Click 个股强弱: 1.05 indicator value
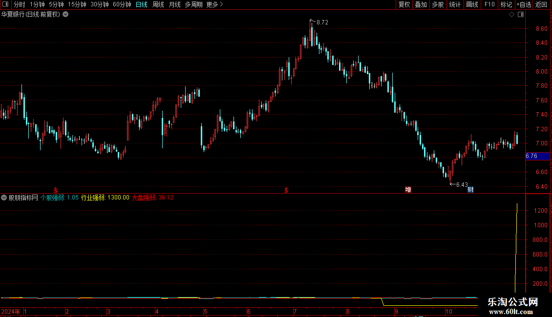The height and width of the screenshot is (317, 552). coord(60,198)
